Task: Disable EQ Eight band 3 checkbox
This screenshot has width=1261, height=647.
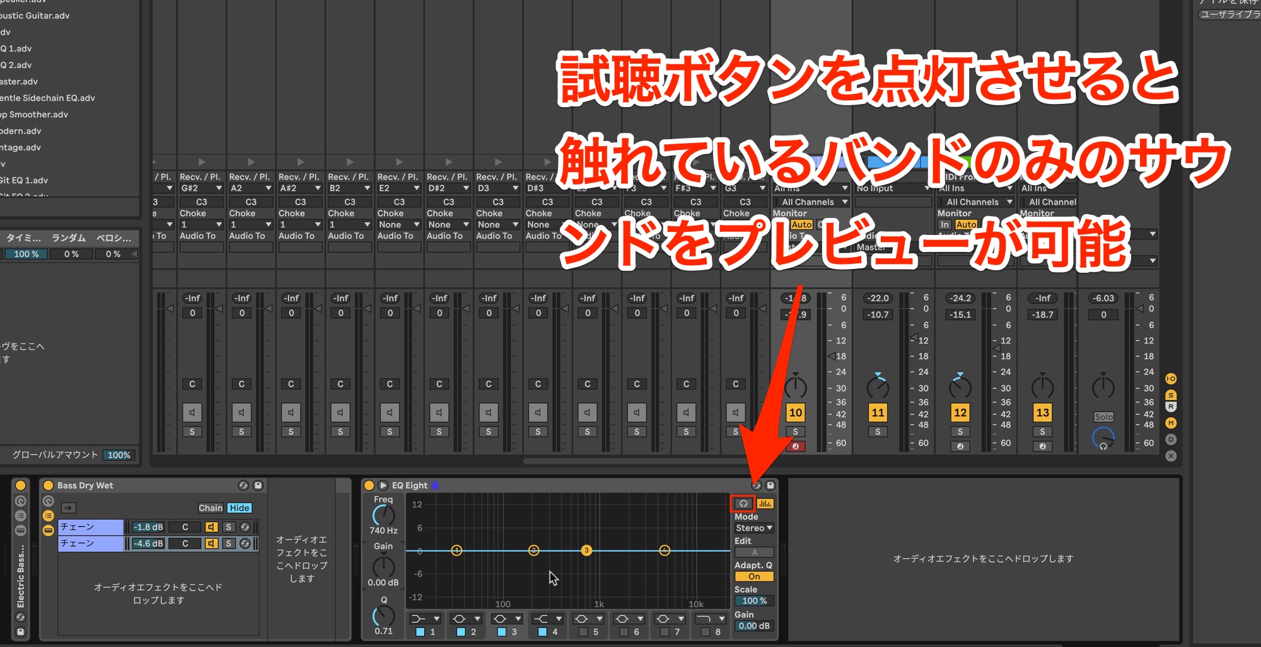Action: (501, 632)
